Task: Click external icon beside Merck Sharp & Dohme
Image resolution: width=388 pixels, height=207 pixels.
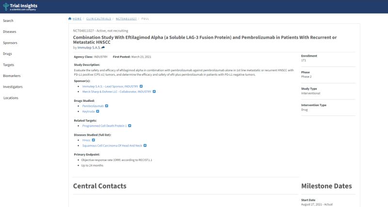Action: [154, 91]
